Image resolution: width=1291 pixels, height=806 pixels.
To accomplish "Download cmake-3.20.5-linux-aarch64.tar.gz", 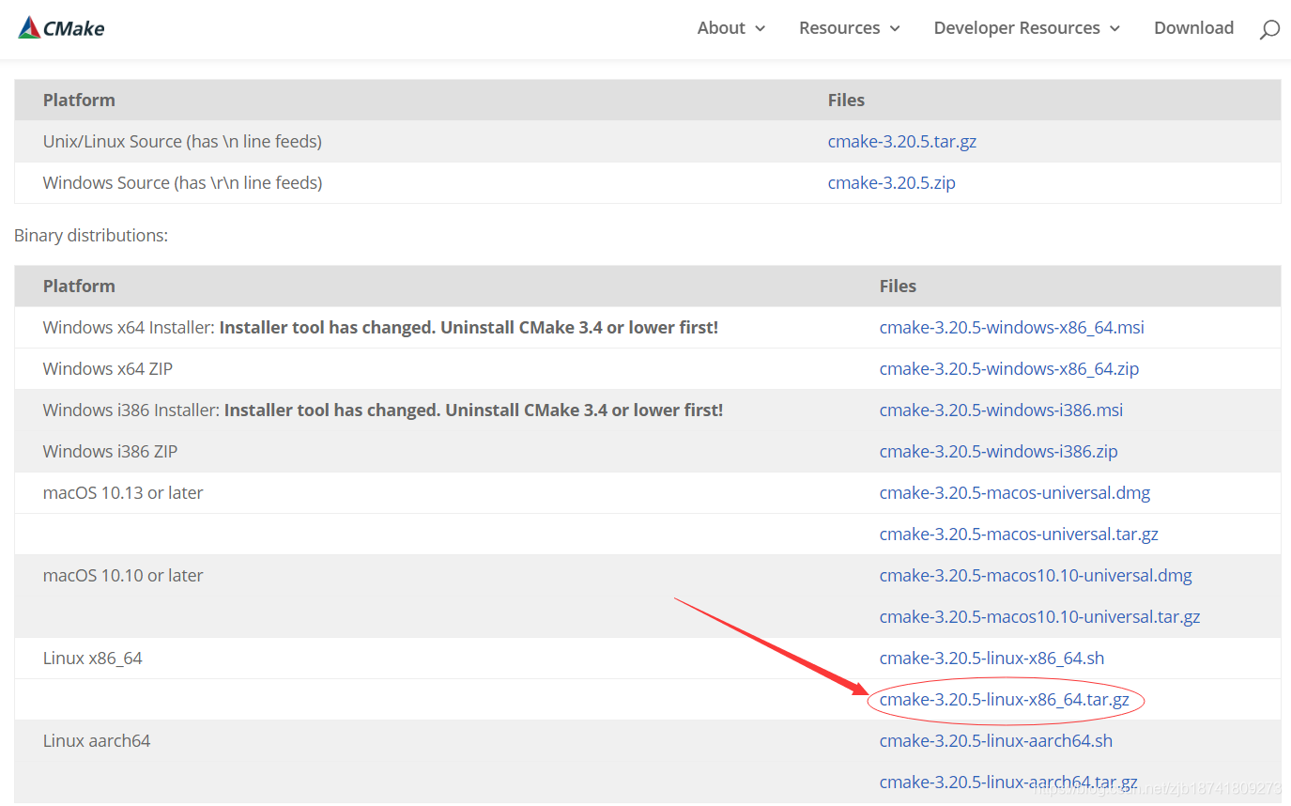I will [x=1008, y=783].
